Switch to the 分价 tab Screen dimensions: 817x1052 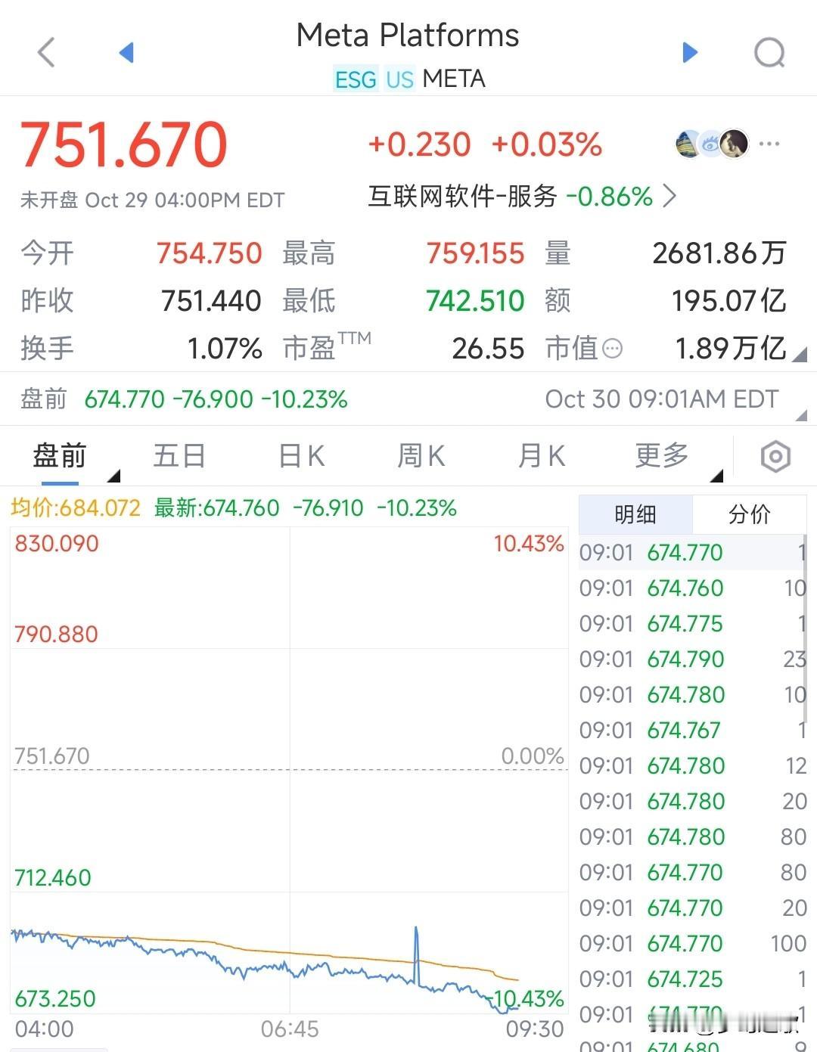(x=749, y=514)
